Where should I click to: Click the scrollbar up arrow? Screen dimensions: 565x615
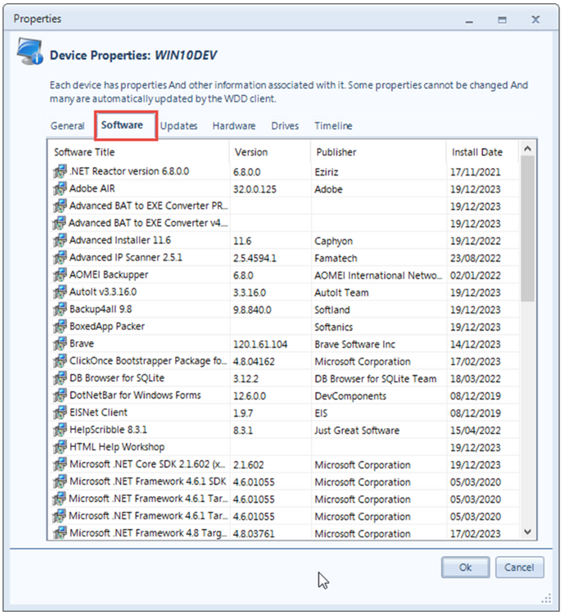pos(527,148)
